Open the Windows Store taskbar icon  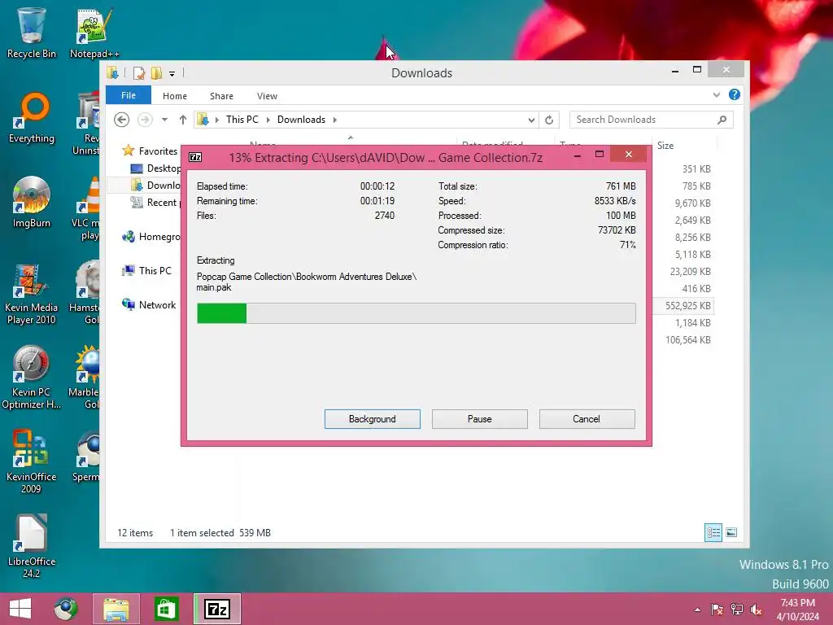coord(166,609)
